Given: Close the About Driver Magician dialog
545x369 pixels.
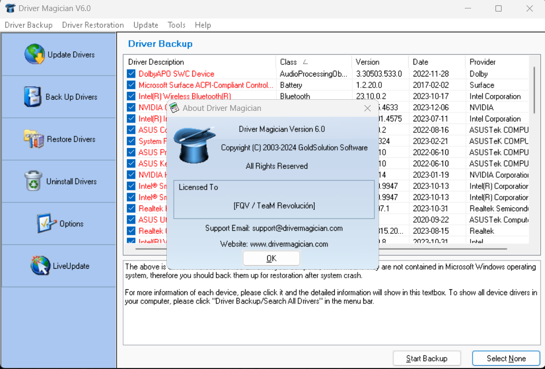Looking at the screenshot, I should [x=368, y=108].
